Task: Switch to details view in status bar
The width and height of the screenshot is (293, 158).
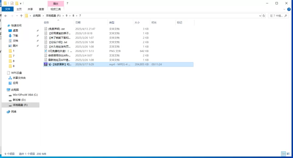Action: [283, 154]
